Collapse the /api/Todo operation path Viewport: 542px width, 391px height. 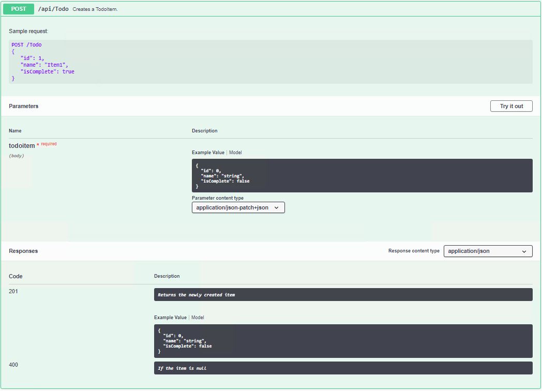(x=53, y=9)
